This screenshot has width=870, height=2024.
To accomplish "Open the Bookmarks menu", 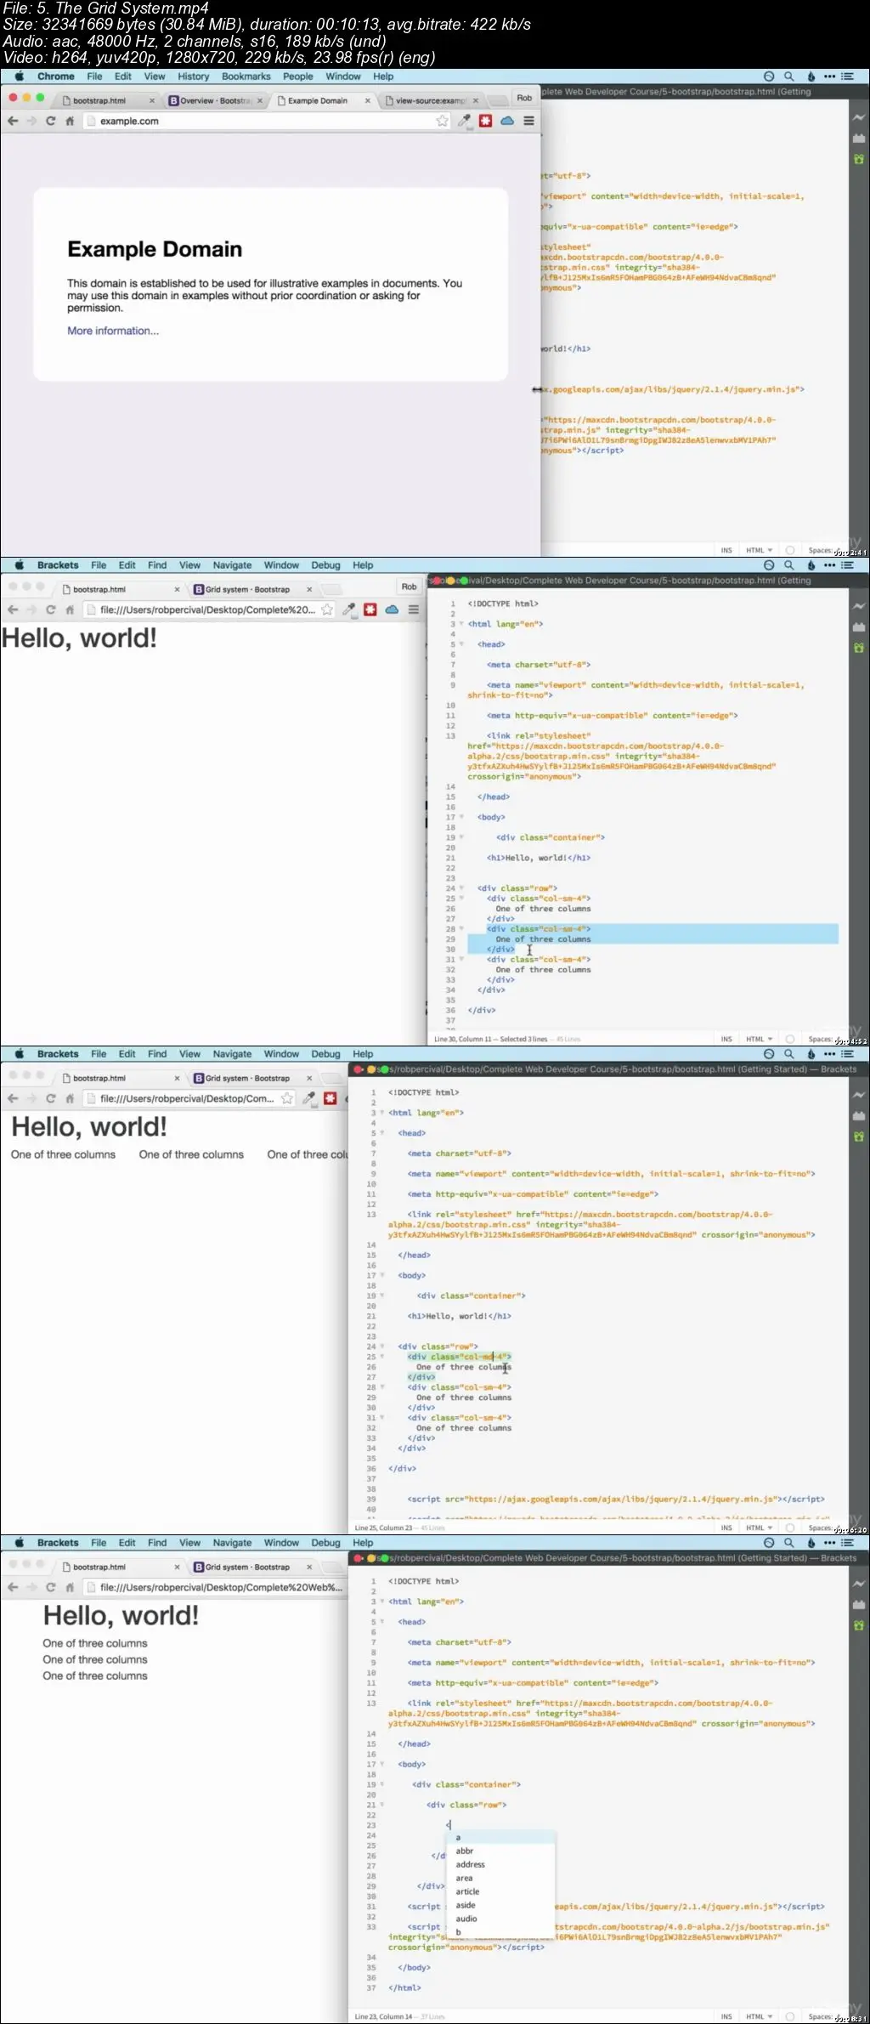I will pos(246,77).
